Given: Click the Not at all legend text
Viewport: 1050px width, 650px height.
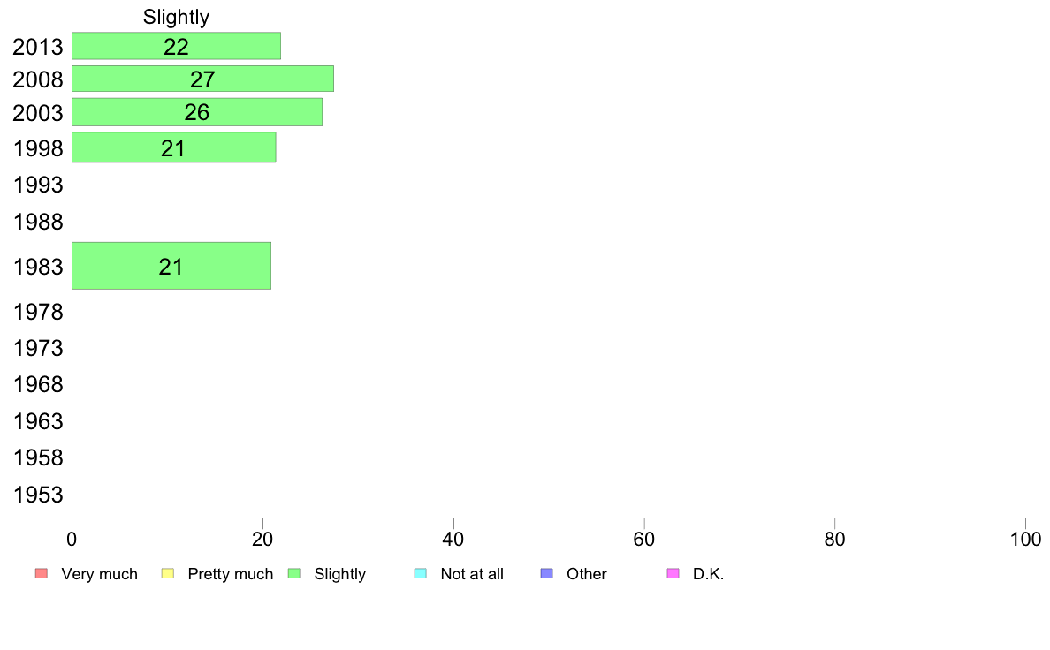Looking at the screenshot, I should tap(472, 574).
